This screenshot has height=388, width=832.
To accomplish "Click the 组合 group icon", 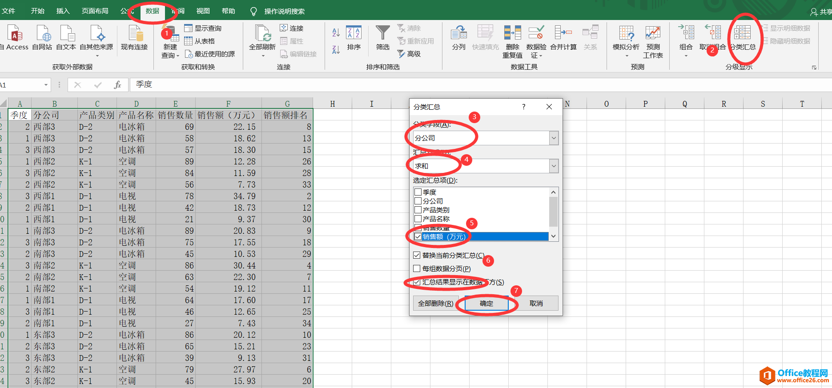I will 686,32.
